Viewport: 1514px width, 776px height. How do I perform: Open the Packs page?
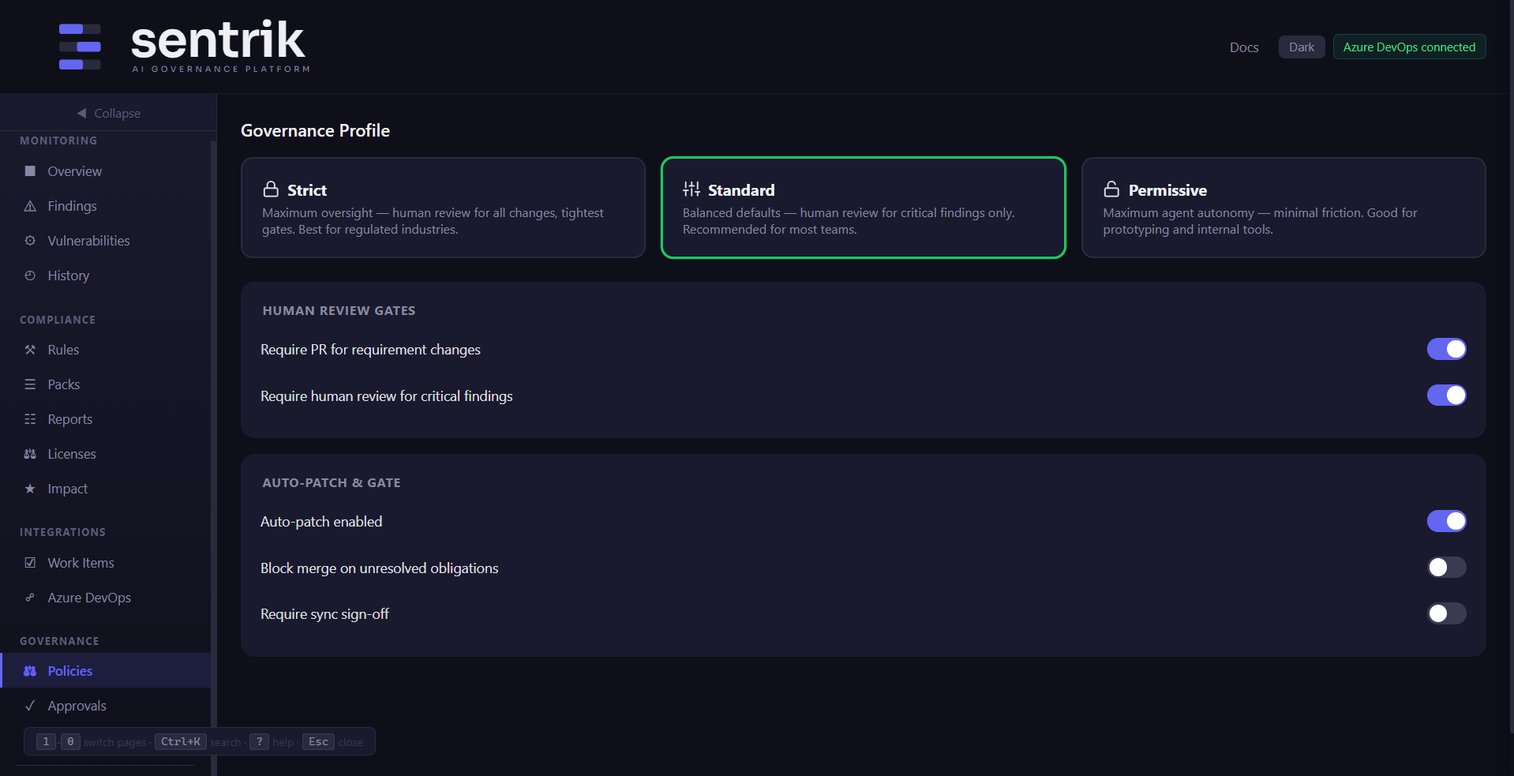click(105, 384)
